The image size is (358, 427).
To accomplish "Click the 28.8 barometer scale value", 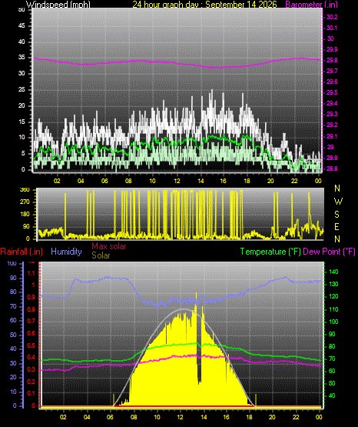I will 332,168.
